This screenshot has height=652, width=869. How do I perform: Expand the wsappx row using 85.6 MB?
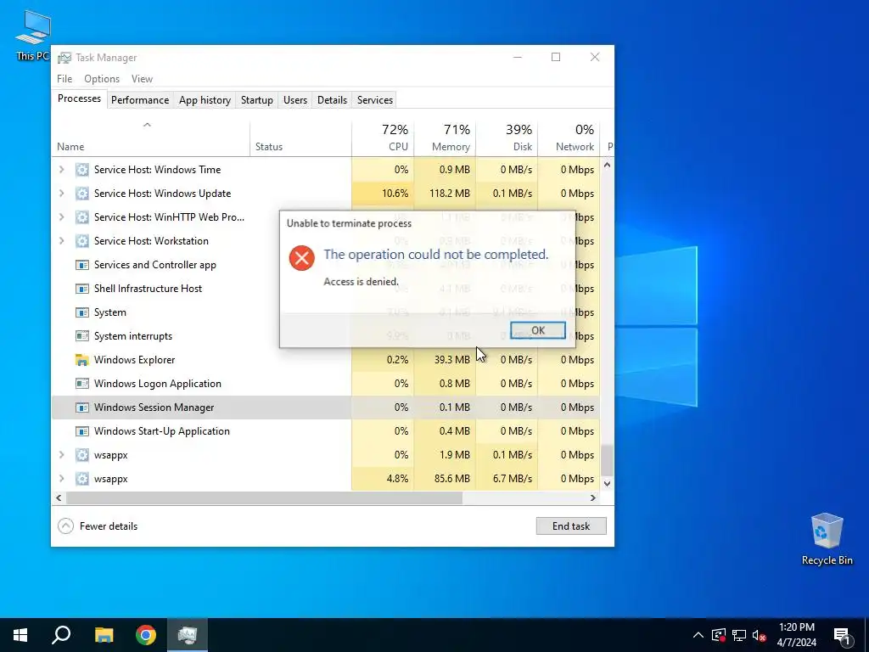point(61,479)
